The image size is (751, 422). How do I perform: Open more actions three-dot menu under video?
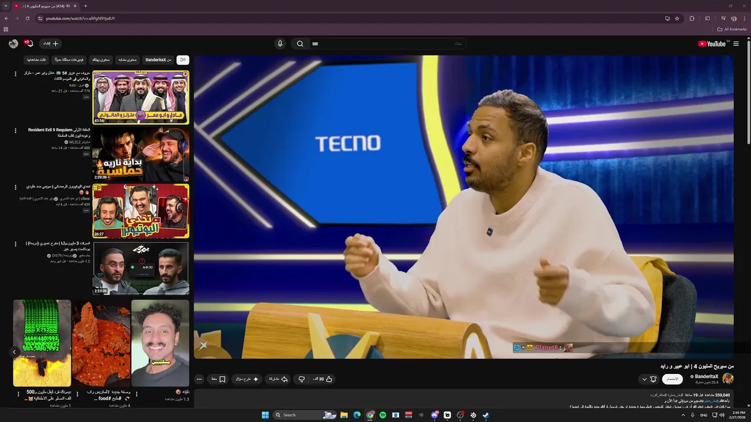coord(199,379)
